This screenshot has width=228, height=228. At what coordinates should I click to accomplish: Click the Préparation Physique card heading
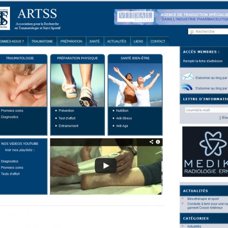(77, 58)
